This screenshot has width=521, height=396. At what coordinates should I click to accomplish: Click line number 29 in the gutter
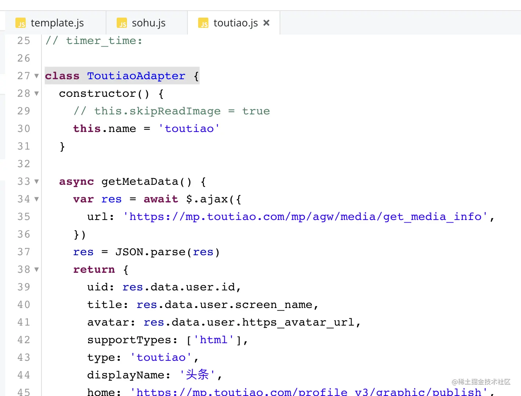(24, 111)
